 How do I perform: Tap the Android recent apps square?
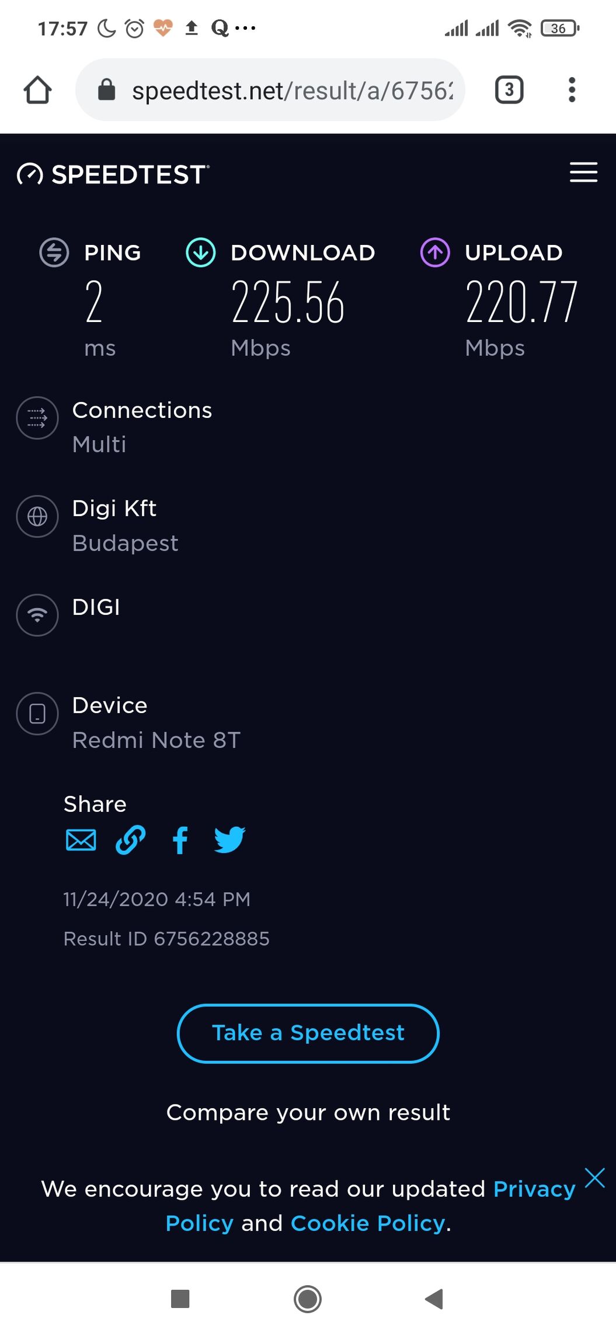(180, 1299)
